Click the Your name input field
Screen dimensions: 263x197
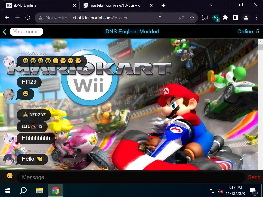(26, 32)
